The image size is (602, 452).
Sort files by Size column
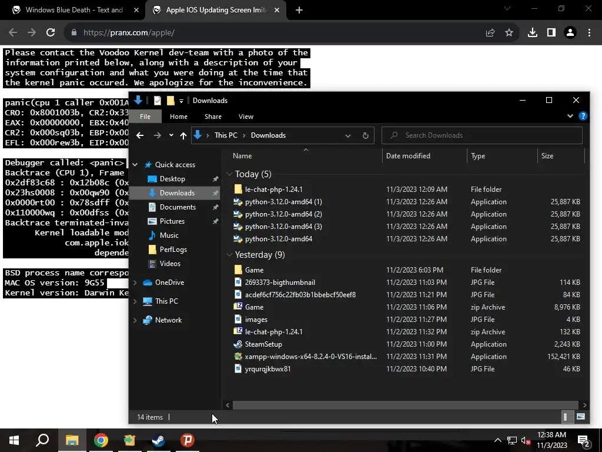(x=547, y=155)
